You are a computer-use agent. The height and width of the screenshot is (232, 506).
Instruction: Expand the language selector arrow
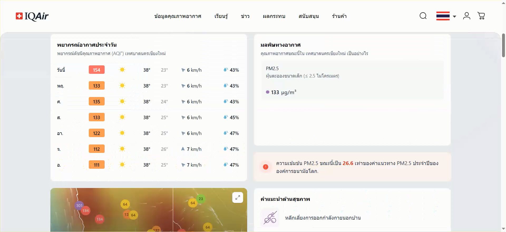[x=454, y=16]
